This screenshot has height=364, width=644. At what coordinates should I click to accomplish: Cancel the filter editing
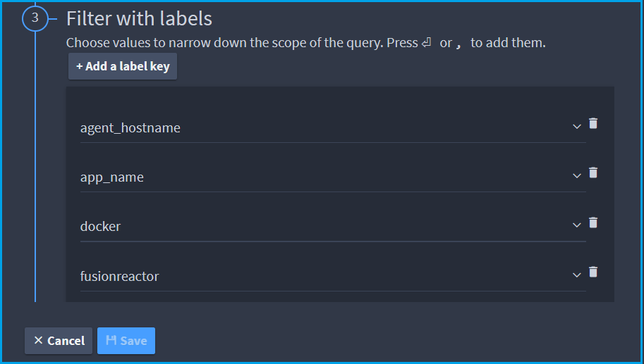[x=59, y=341]
